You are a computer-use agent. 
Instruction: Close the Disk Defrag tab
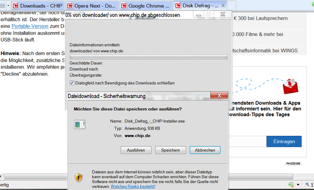(223, 6)
